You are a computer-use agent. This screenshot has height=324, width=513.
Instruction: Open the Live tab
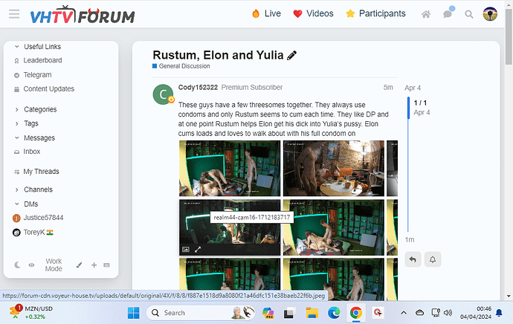point(266,13)
